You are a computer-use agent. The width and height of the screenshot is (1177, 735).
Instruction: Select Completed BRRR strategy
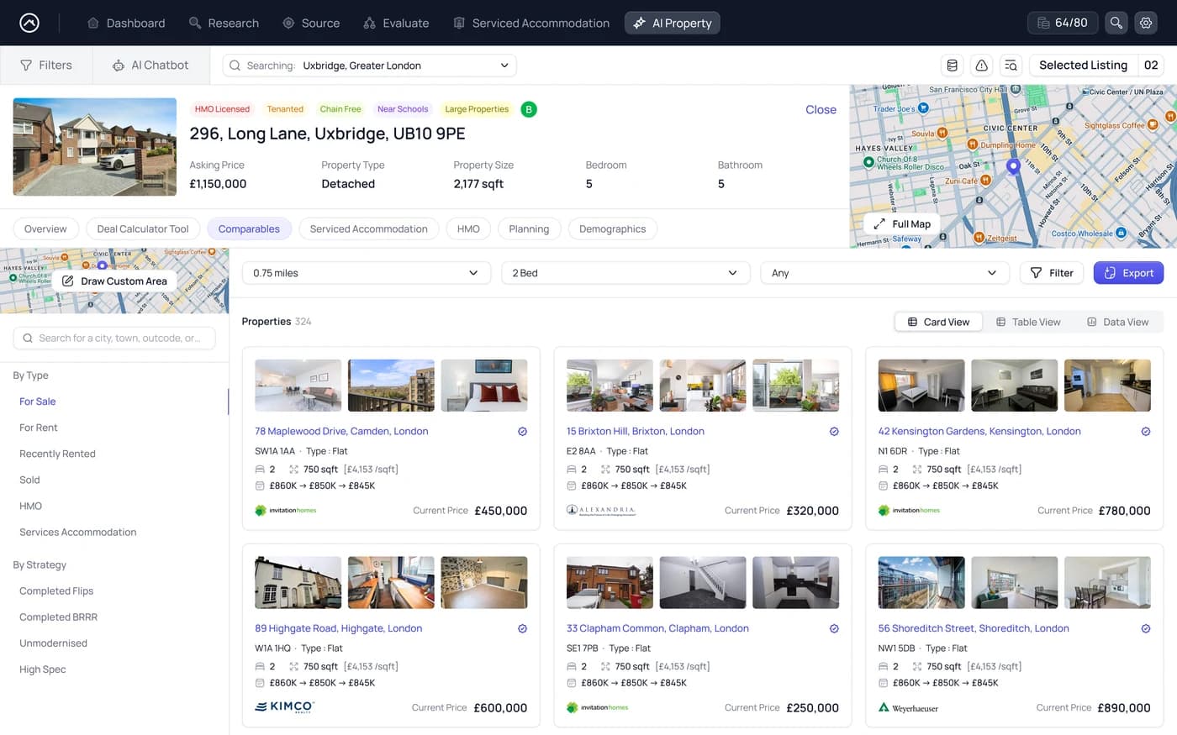coord(58,617)
